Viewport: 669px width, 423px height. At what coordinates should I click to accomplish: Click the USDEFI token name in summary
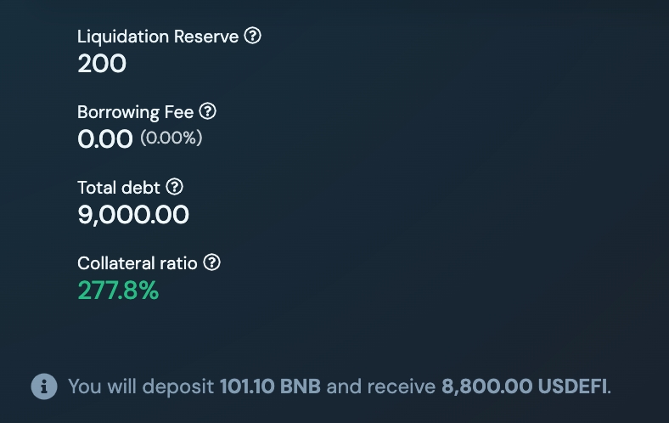(x=572, y=387)
